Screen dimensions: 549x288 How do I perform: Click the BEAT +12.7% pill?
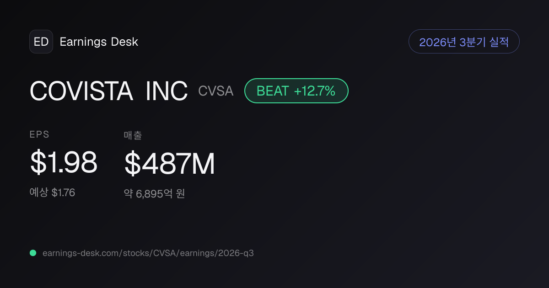click(296, 91)
